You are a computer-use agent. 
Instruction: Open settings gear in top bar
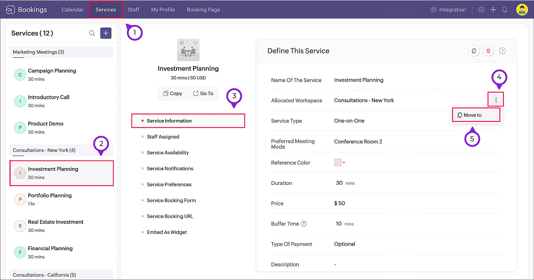pos(481,10)
